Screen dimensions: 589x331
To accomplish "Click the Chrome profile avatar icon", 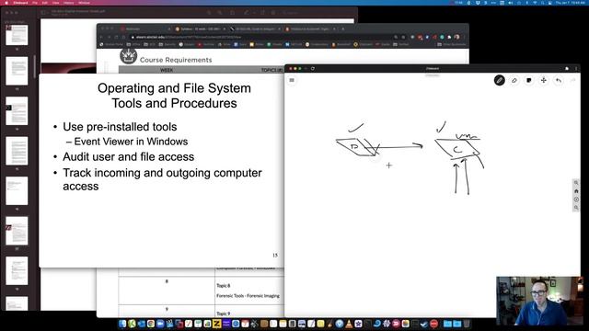I will click(x=456, y=37).
